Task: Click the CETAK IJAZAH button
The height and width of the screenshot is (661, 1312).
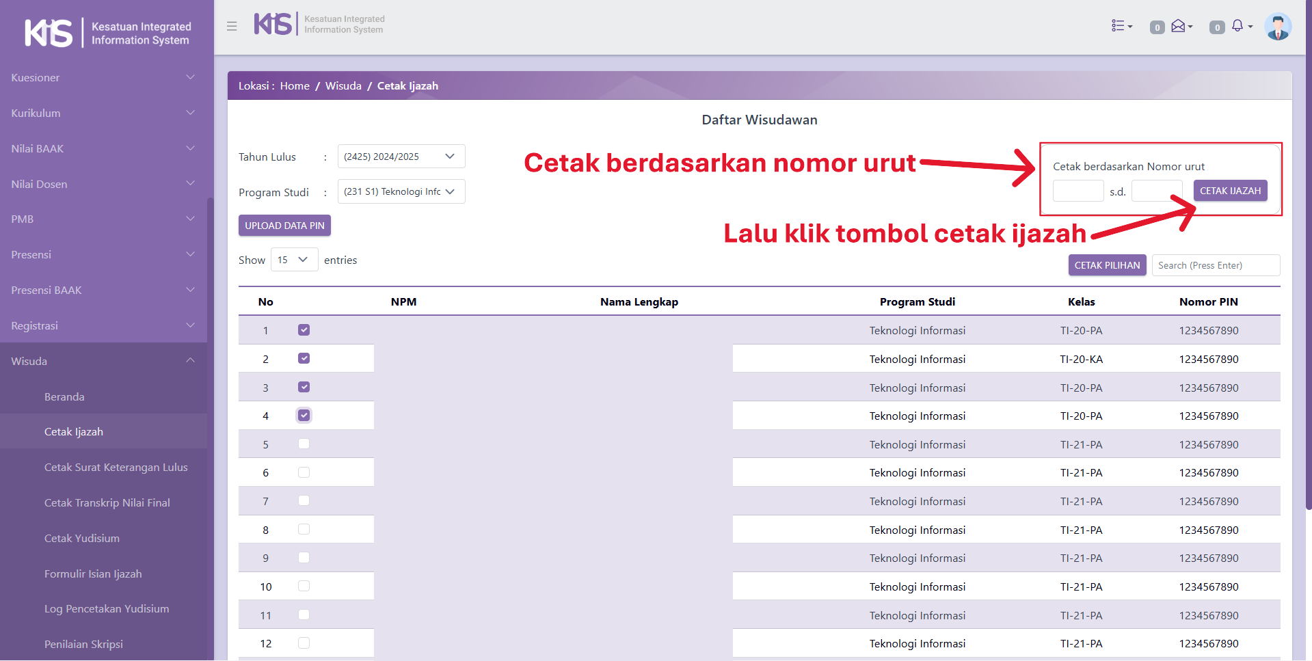Action: tap(1230, 191)
